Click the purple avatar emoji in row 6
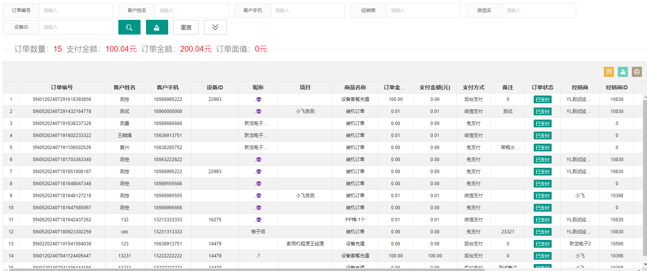The height and width of the screenshot is (271, 647). tap(259, 160)
